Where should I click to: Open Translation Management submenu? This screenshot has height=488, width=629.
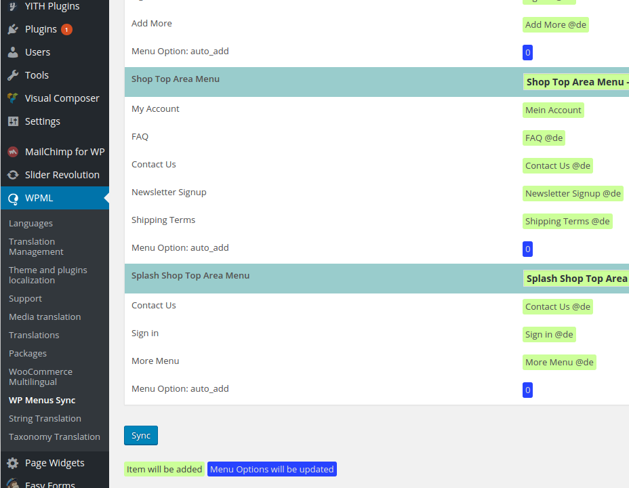click(x=36, y=247)
